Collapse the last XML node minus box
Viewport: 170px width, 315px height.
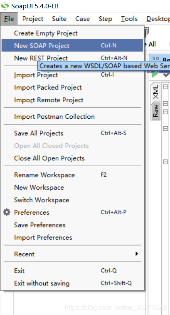coord(165,162)
